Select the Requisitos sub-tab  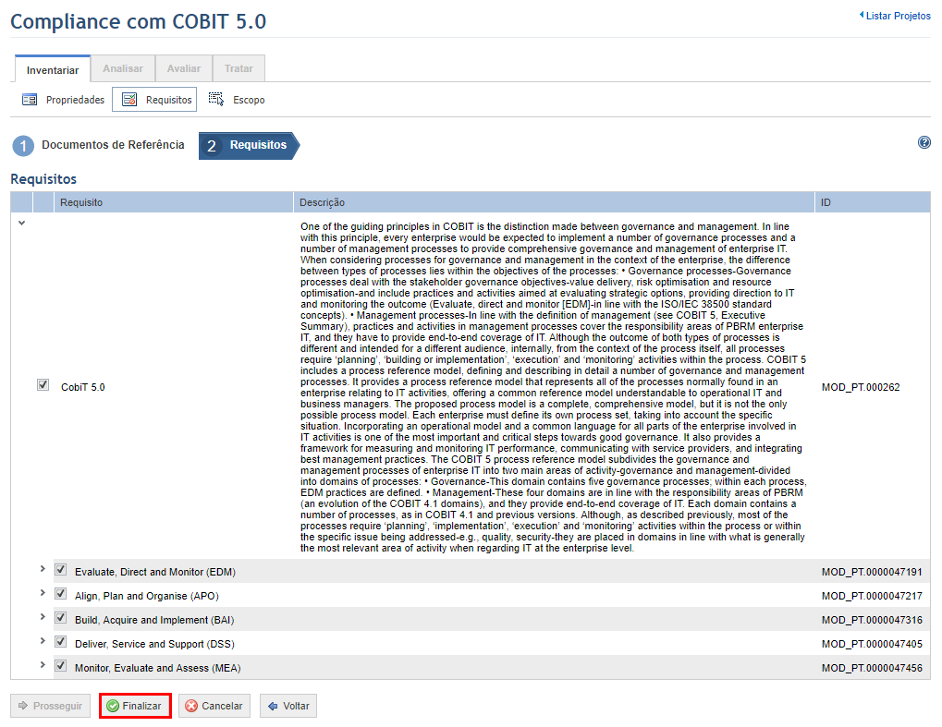point(154,100)
